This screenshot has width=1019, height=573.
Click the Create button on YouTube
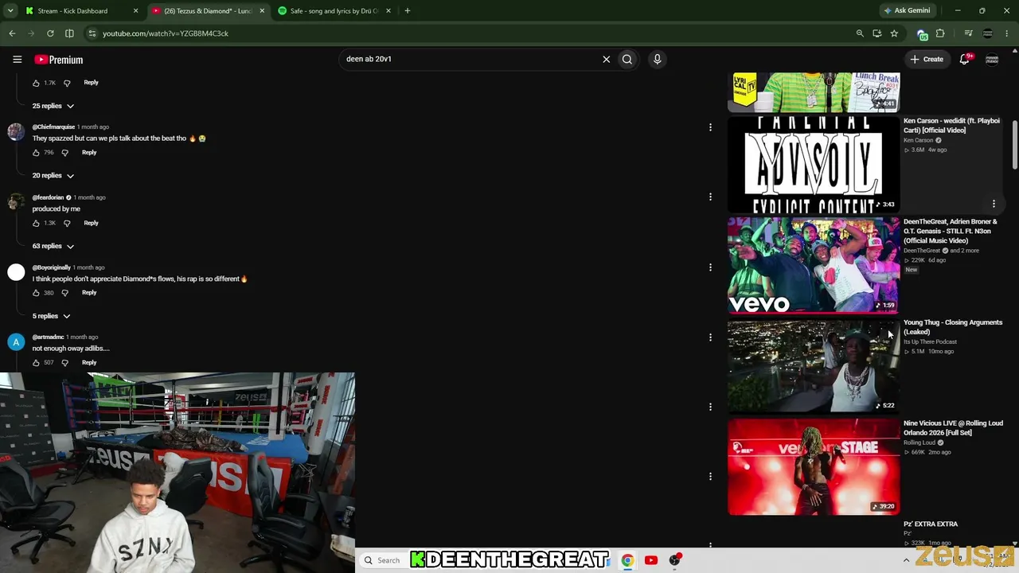(927, 59)
